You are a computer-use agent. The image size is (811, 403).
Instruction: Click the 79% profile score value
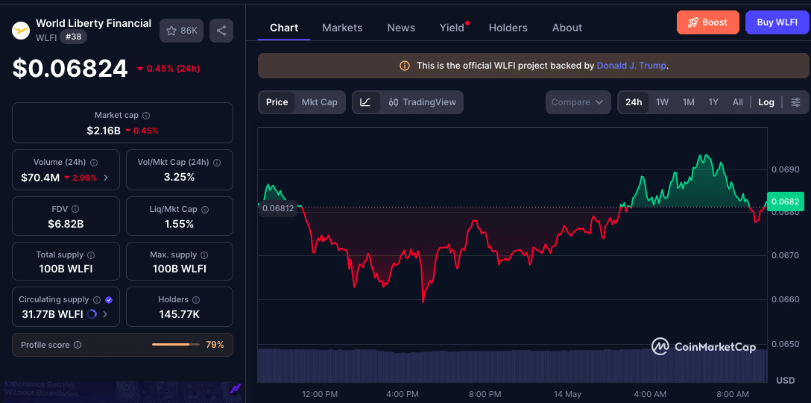pos(215,345)
